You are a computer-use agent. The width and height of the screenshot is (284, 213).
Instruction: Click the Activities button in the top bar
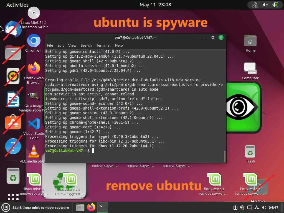(x=17, y=5)
